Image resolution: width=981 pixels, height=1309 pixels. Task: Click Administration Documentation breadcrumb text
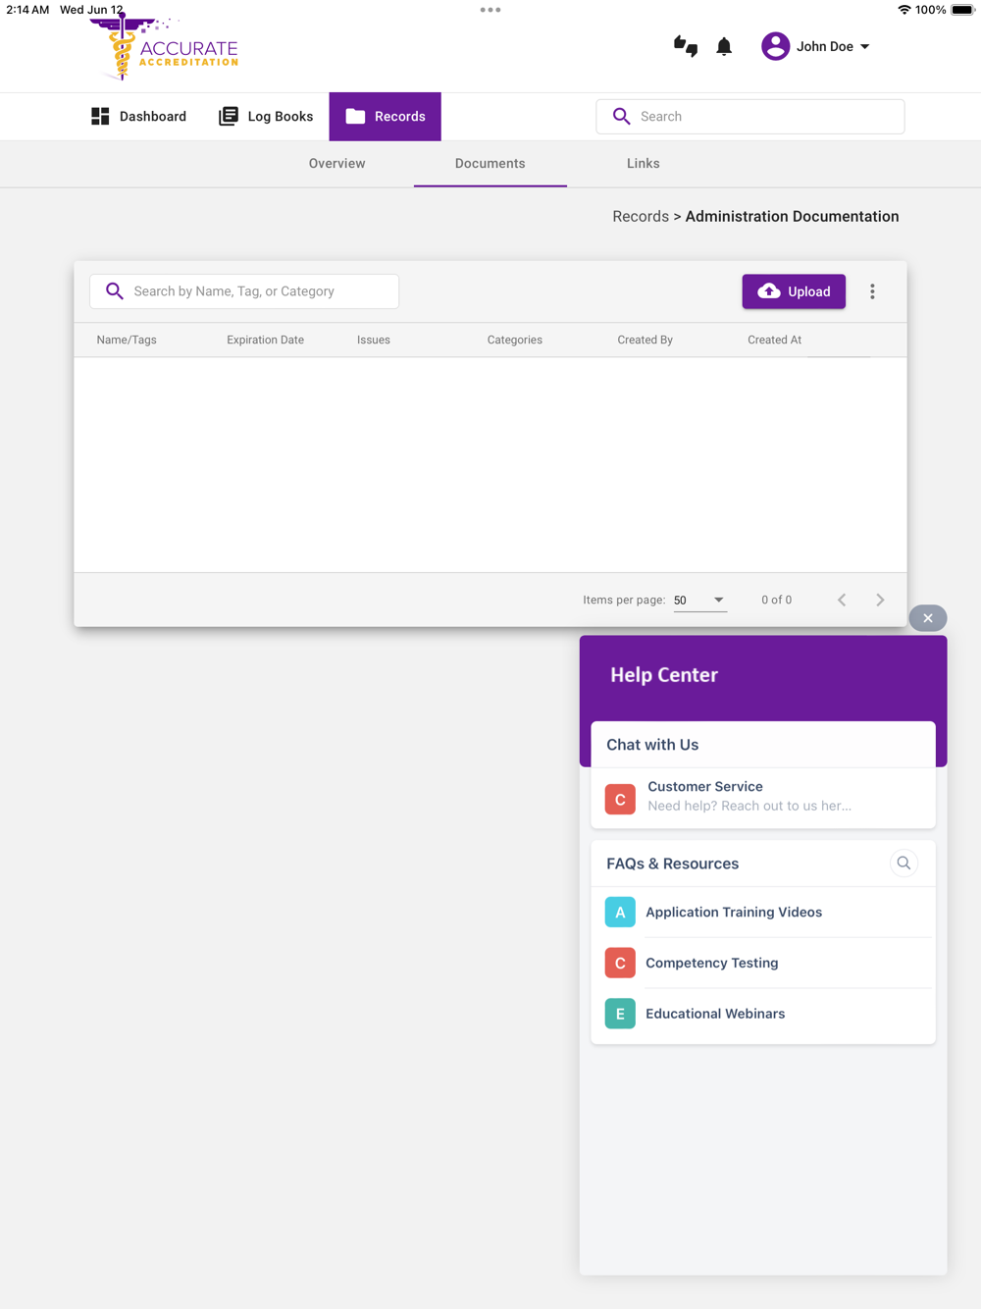(x=792, y=217)
